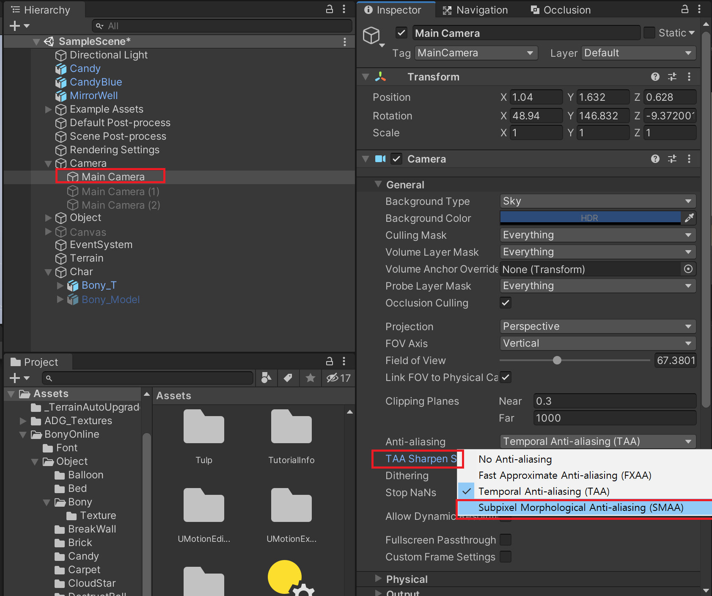Click the Hierarchy search box

[x=222, y=26]
